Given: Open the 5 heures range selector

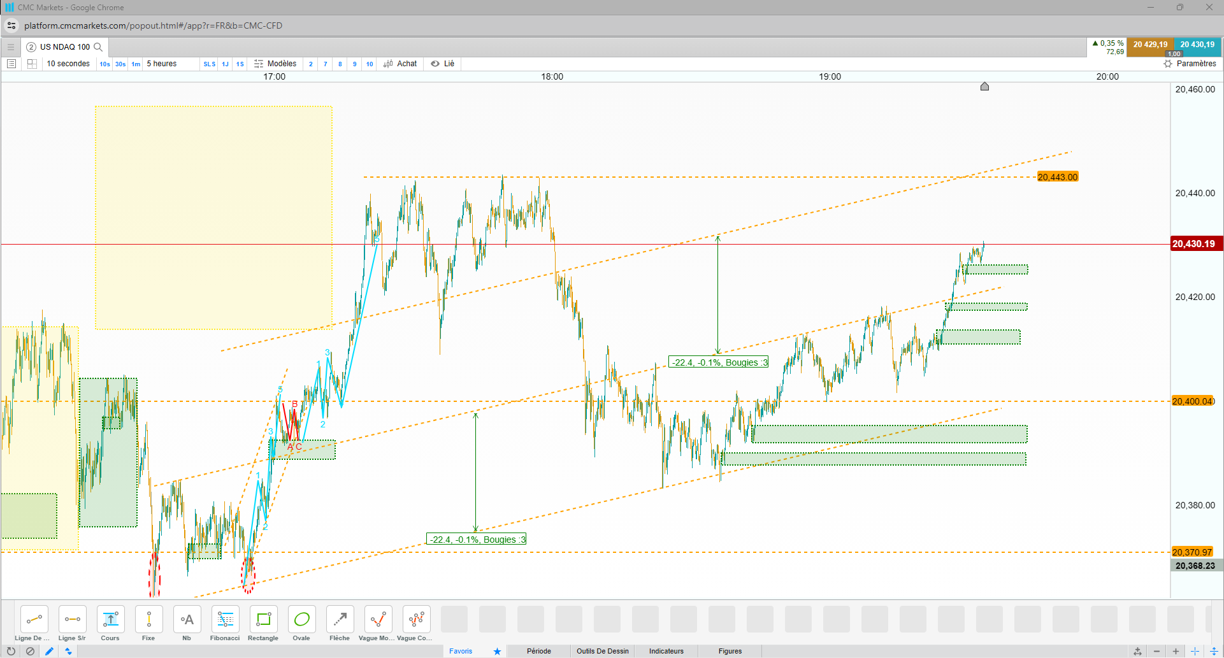Looking at the screenshot, I should click(x=162, y=64).
